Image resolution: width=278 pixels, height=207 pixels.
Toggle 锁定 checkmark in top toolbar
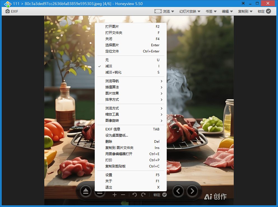268,12
